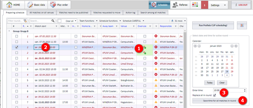The image size is (253, 108).
Task: Select the Preparing schedule tab
Action: [x=15, y=13]
